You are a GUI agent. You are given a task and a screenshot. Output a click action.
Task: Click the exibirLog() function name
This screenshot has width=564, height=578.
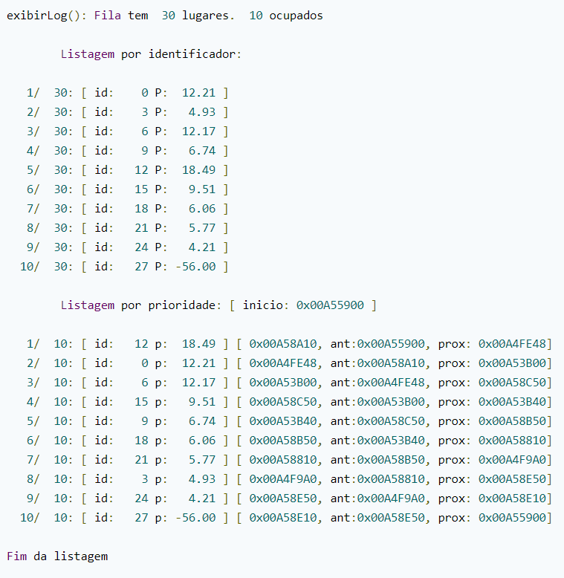click(43, 16)
